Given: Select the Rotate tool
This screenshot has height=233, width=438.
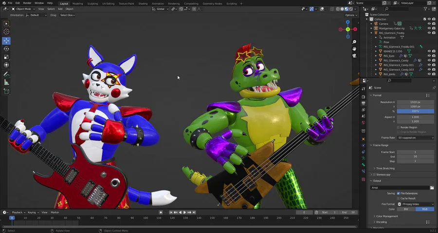Looking at the screenshot, I should point(6,49).
